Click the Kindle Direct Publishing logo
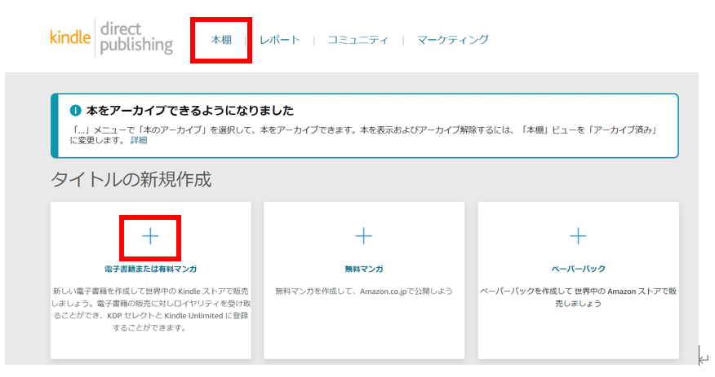This screenshot has height=377, width=715. 111,37
